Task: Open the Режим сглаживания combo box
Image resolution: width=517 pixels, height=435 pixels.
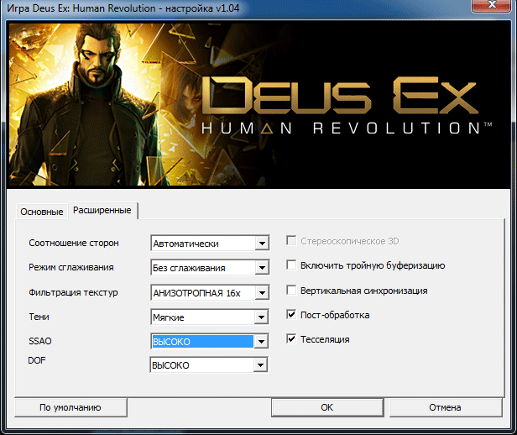Action: (210, 267)
